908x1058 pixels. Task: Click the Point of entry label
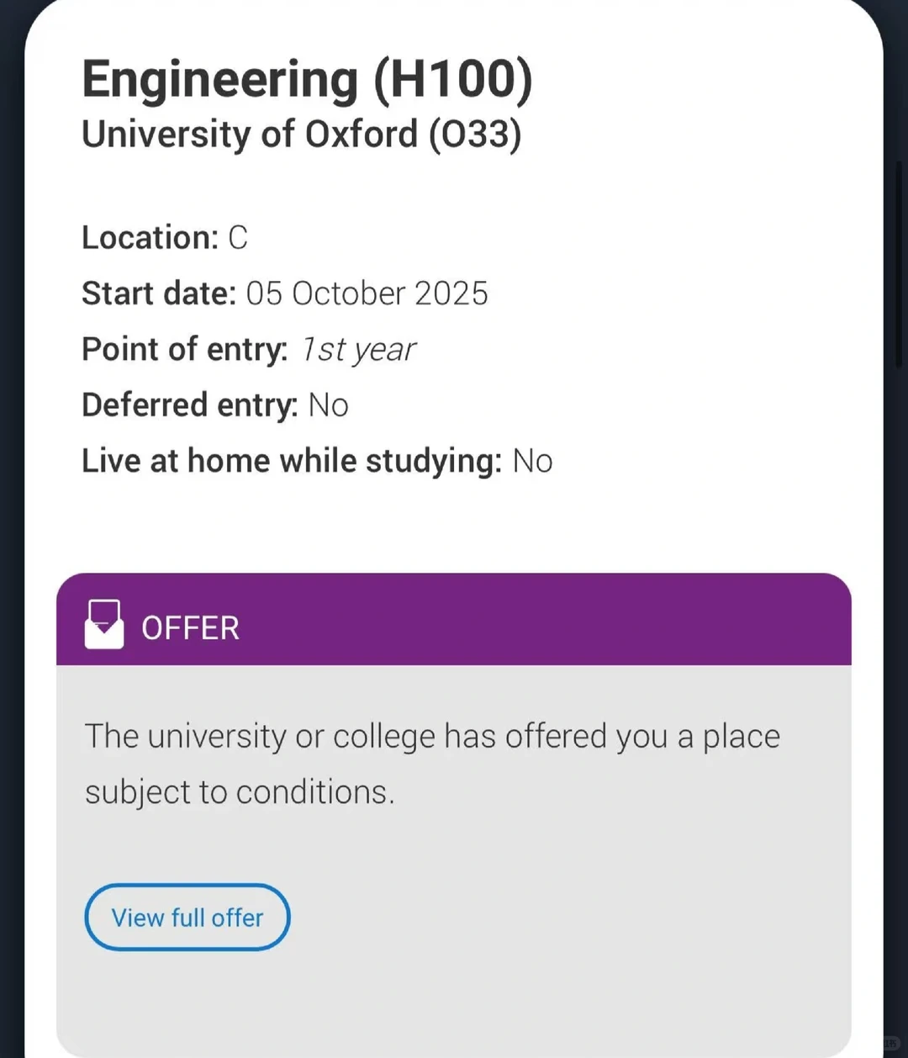coord(185,349)
